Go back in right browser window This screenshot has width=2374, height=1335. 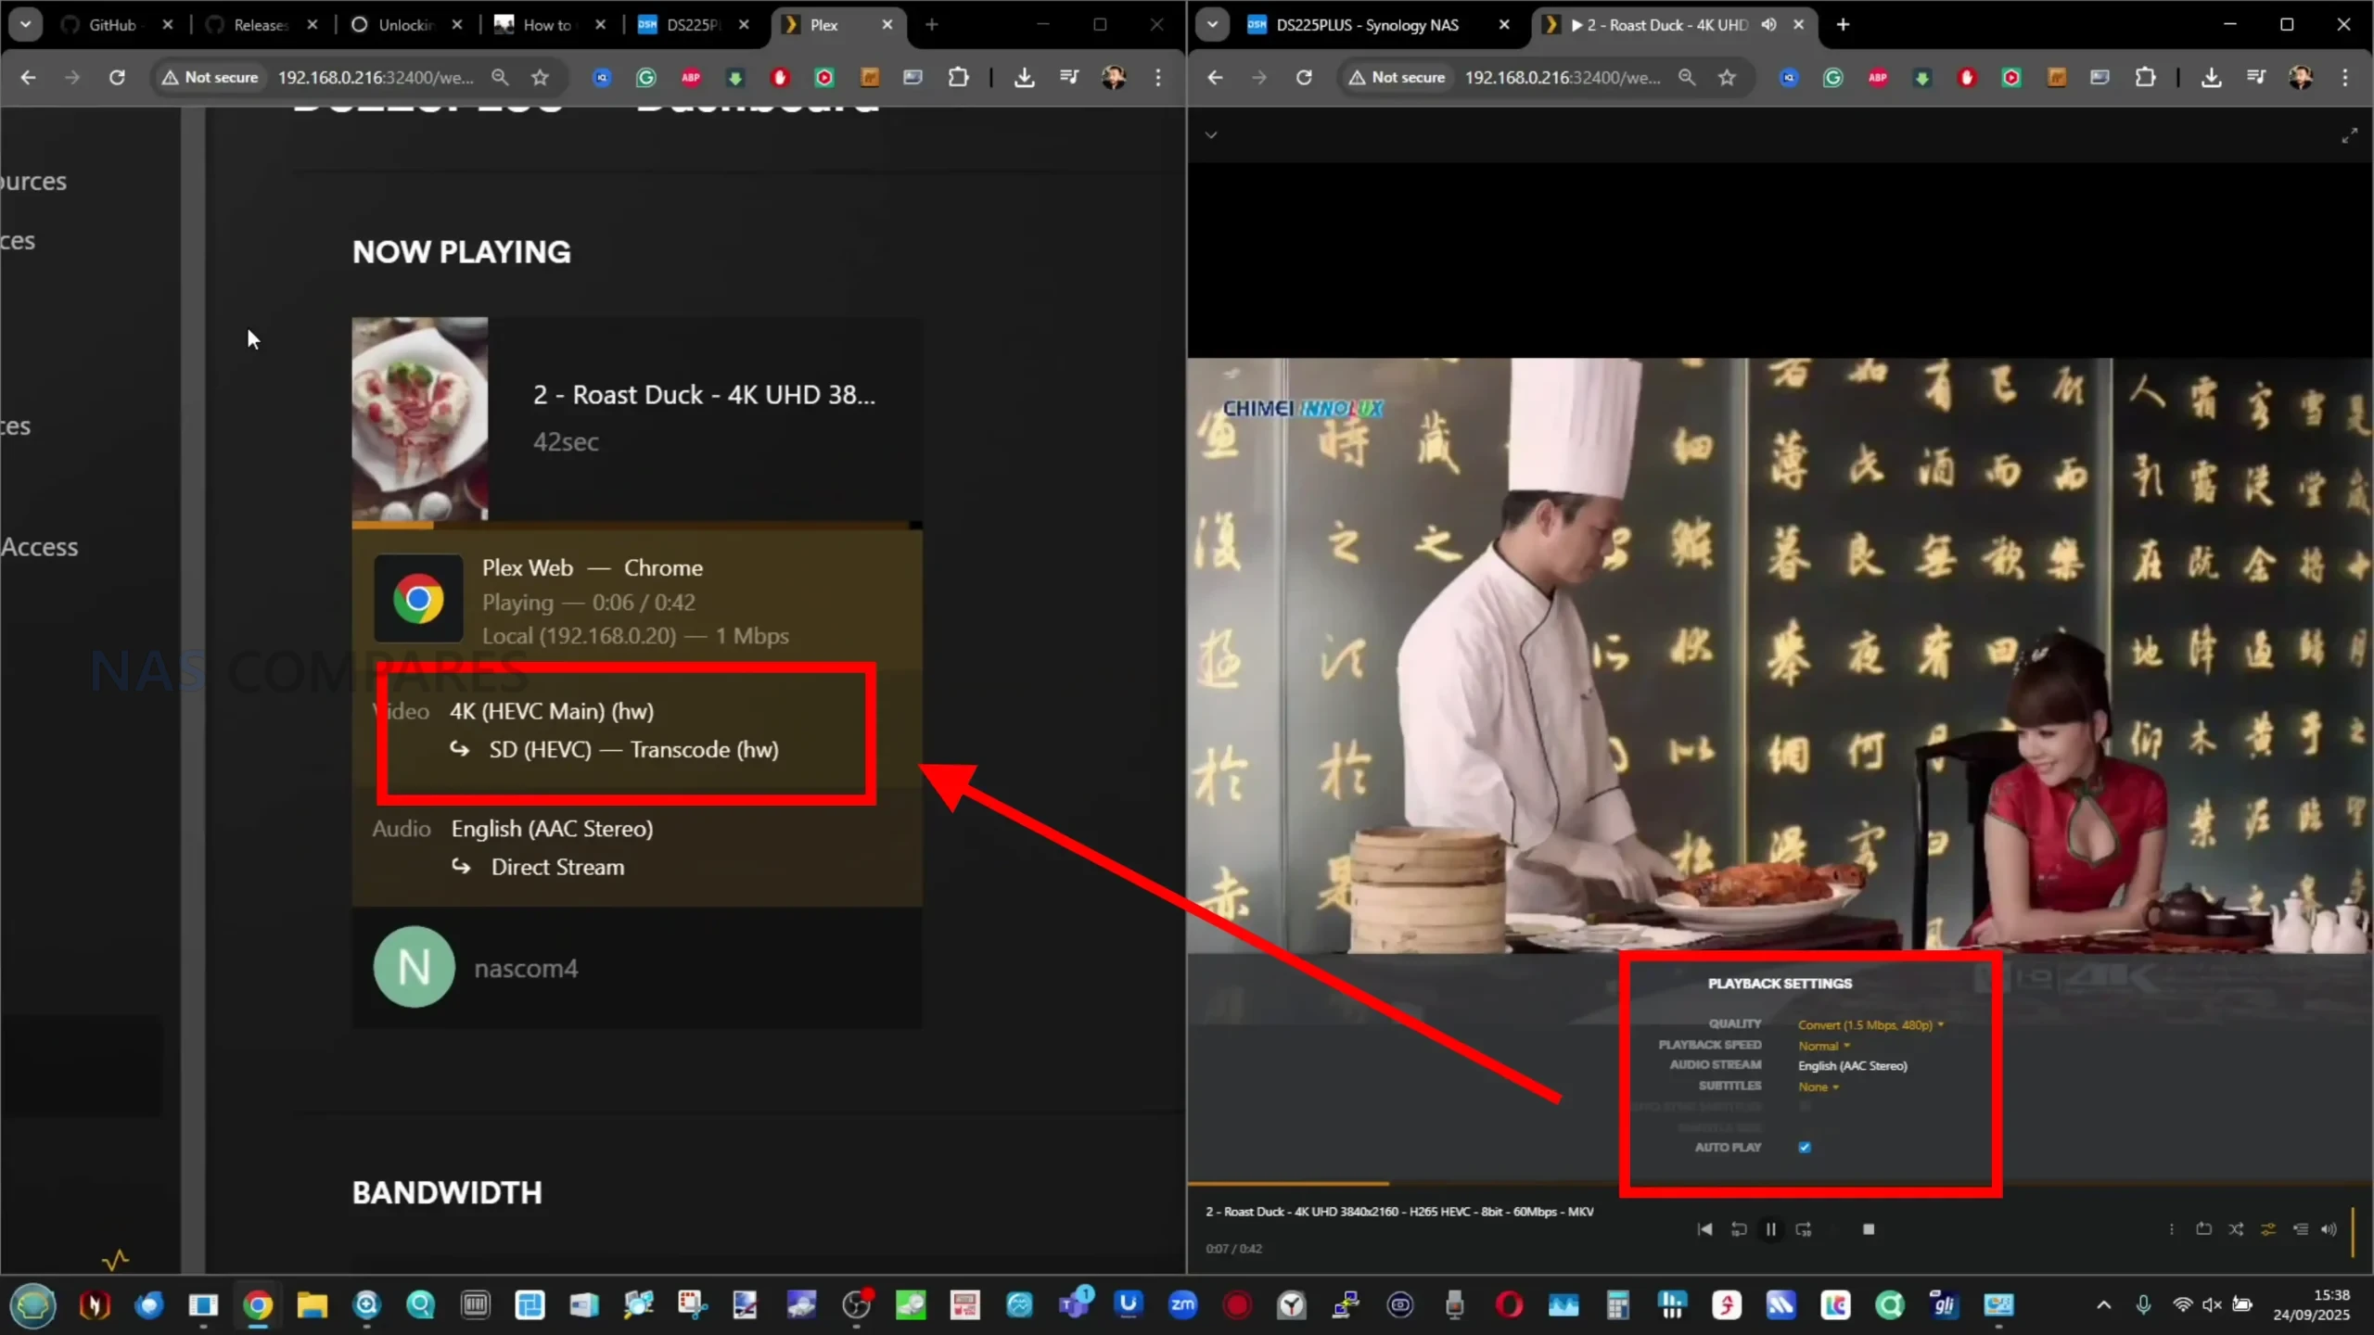point(1215,77)
